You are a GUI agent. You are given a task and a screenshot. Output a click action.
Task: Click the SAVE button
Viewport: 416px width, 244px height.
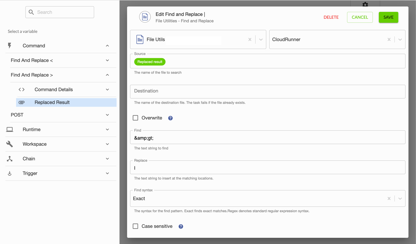(388, 17)
